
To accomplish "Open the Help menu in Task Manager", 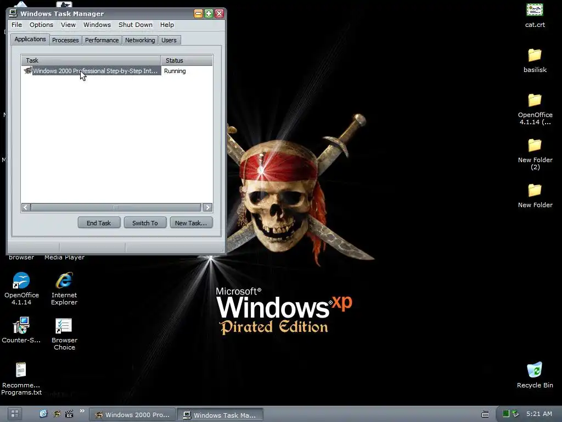I will pos(167,25).
